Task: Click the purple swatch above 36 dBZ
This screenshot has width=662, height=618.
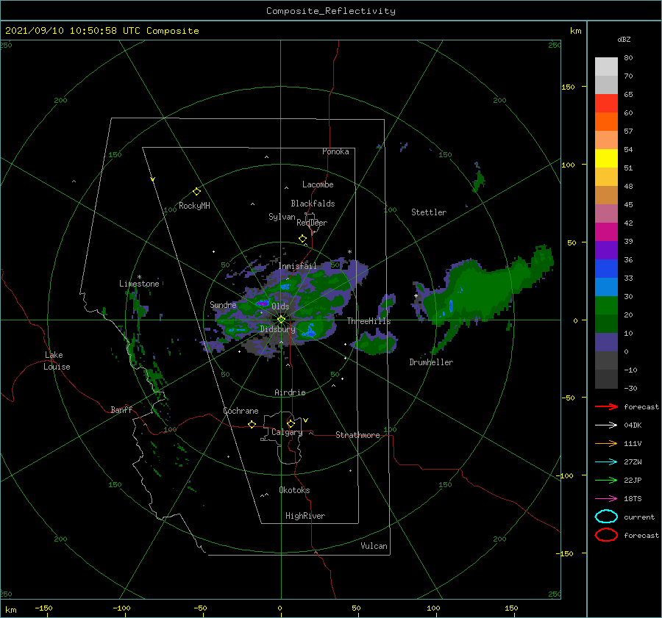Action: click(x=606, y=251)
